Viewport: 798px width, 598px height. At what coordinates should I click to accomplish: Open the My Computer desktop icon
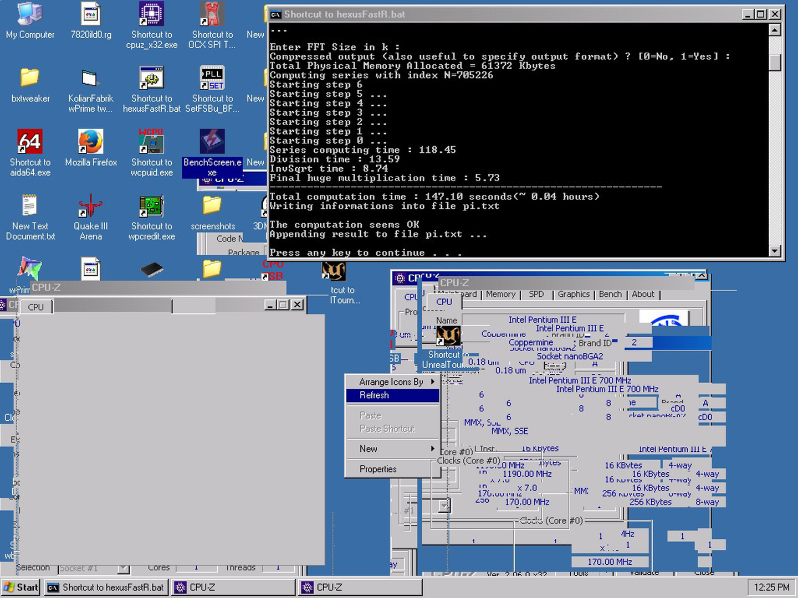click(30, 21)
